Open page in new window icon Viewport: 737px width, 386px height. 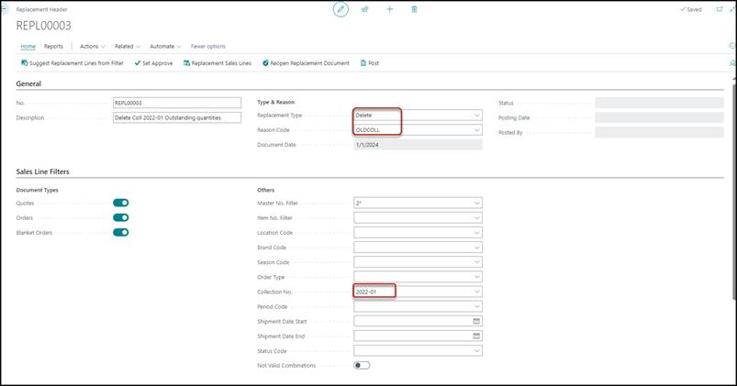(719, 9)
